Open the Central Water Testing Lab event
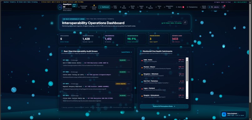 pyautogui.click(x=96, y=74)
